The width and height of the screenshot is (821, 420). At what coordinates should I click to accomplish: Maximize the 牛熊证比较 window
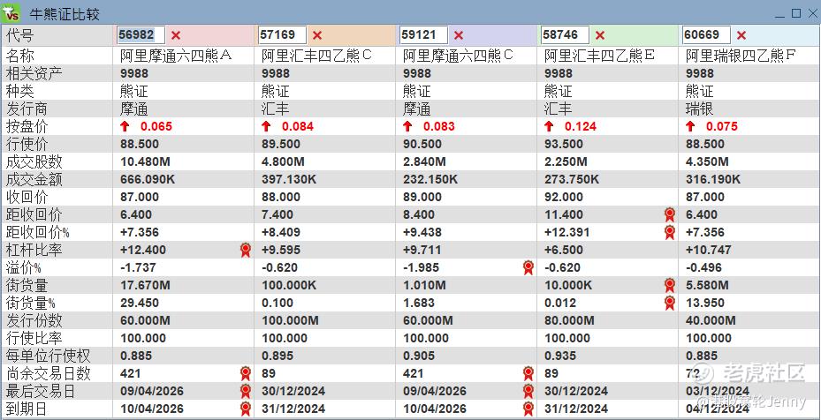[796, 13]
